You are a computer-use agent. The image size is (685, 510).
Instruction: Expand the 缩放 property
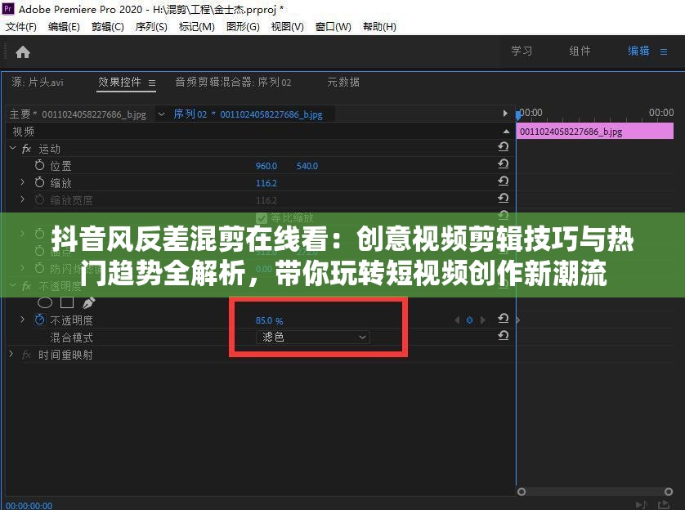[21, 182]
